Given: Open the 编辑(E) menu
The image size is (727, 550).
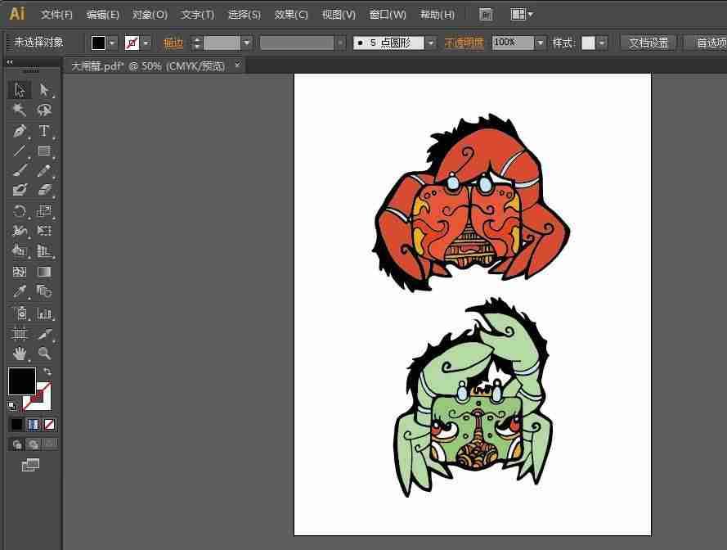Looking at the screenshot, I should click(103, 15).
